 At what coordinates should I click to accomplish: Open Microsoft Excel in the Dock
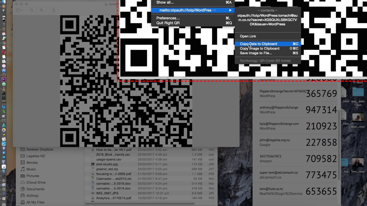4,111
